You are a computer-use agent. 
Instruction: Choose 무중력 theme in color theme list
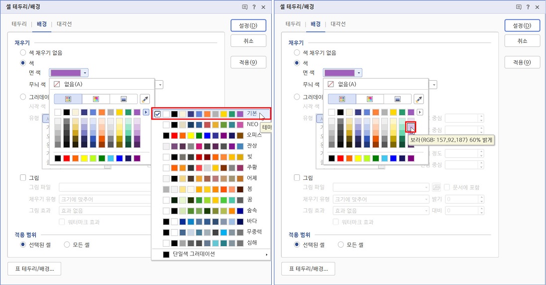click(x=212, y=232)
